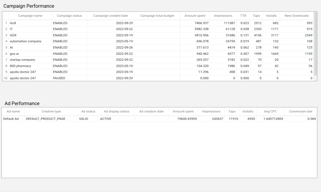Image resolution: width=321 pixels, height=192 pixels.
Task: Click the New Downloads column header
Action: pyautogui.click(x=297, y=16)
